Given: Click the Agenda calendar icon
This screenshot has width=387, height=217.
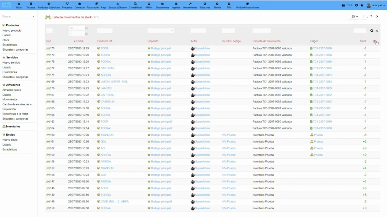Looking at the screenshot, I should click(x=176, y=4).
